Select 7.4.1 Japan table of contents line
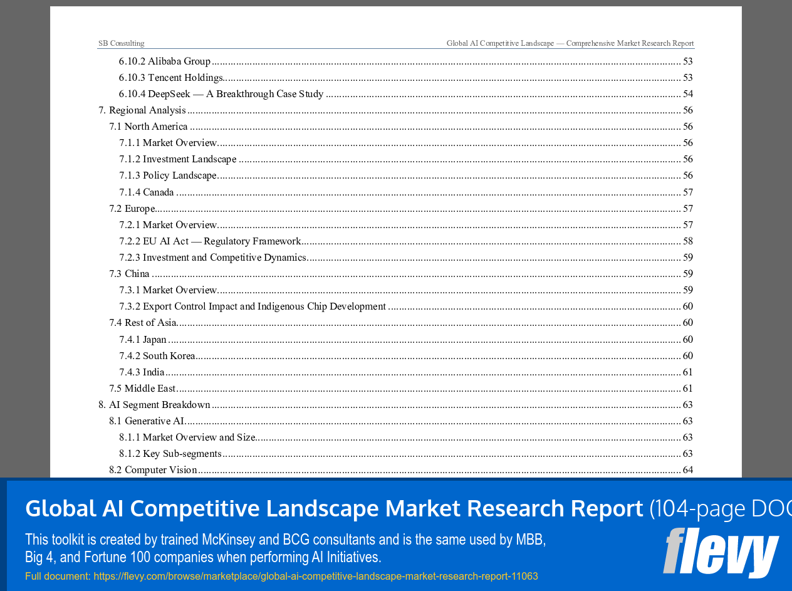The width and height of the screenshot is (792, 591). [x=142, y=339]
